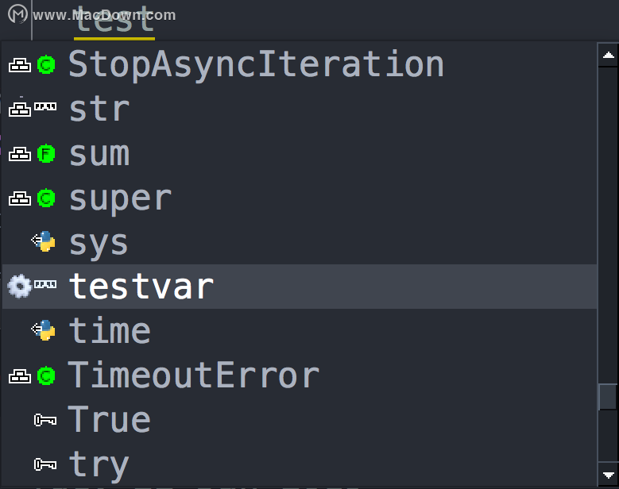Click the scrollbar up arrow
Image resolution: width=619 pixels, height=489 pixels.
(x=609, y=55)
